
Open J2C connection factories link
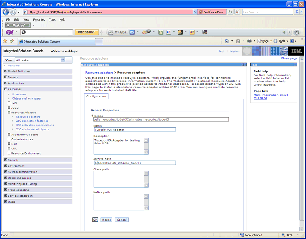(x=32, y=121)
